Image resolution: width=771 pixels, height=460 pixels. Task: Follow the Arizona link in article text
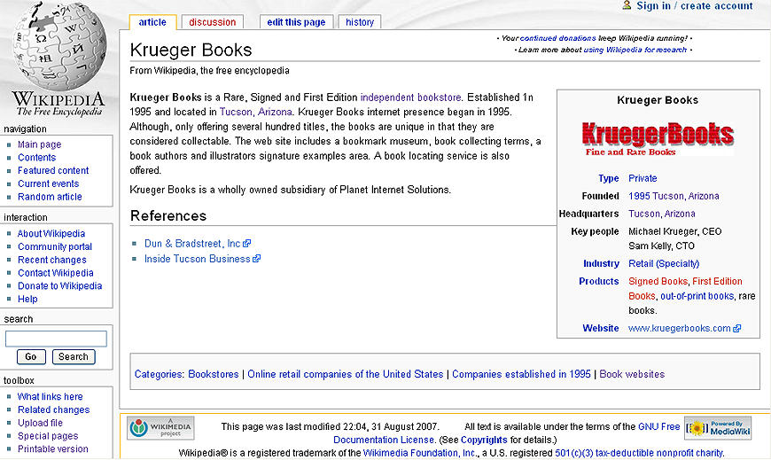point(275,112)
